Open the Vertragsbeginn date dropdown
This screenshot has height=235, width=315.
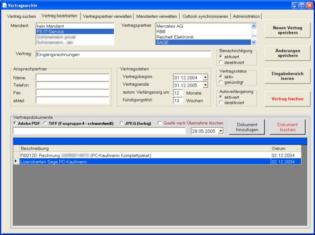pyautogui.click(x=206, y=77)
